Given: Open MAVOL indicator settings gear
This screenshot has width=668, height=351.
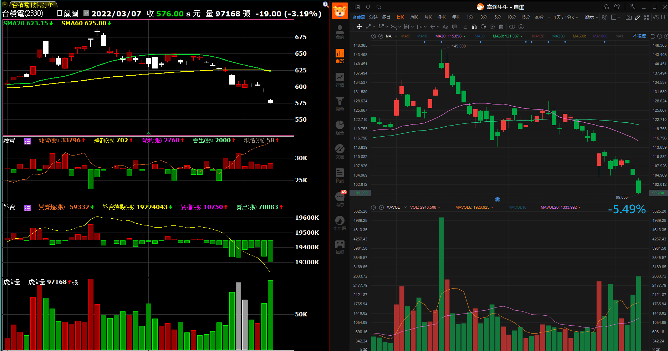Looking at the screenshot, I should tap(373, 207).
